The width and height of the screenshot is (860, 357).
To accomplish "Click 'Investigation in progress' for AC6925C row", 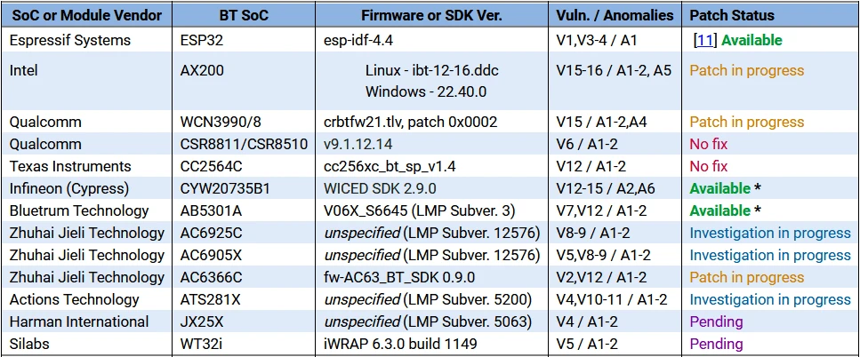I will pos(770,233).
